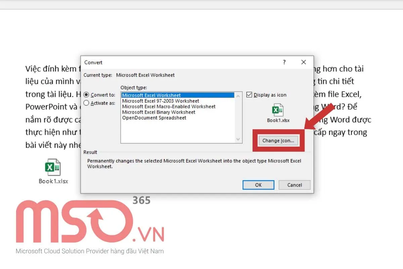Click the dialog help question mark icon

coord(284,62)
